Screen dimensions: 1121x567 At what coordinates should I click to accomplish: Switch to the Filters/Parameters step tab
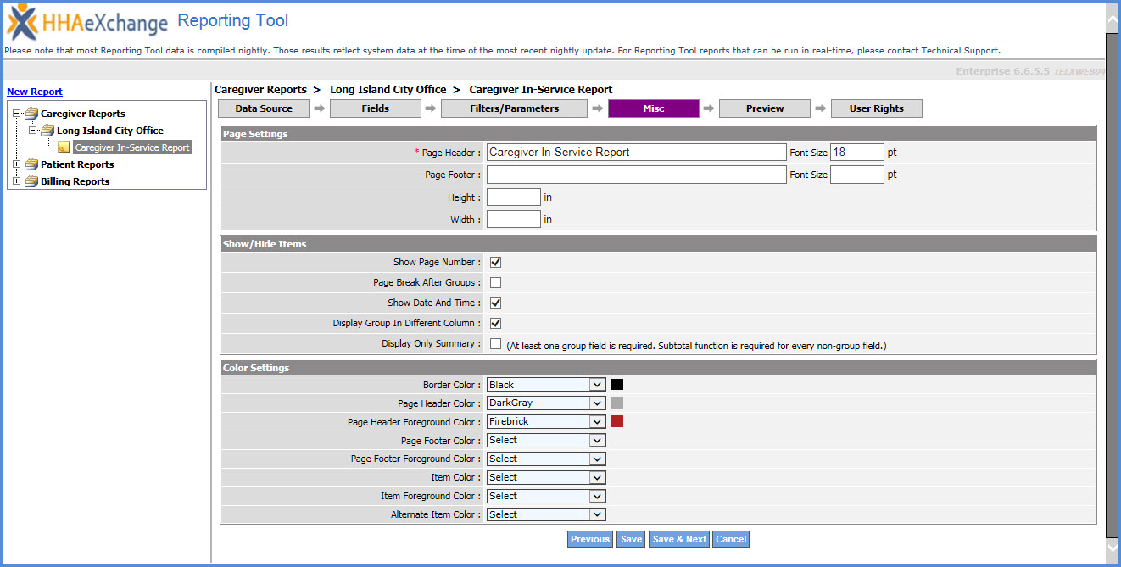(x=514, y=108)
